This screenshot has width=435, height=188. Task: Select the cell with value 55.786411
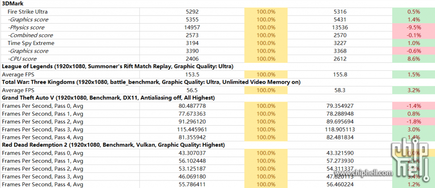[192, 184]
